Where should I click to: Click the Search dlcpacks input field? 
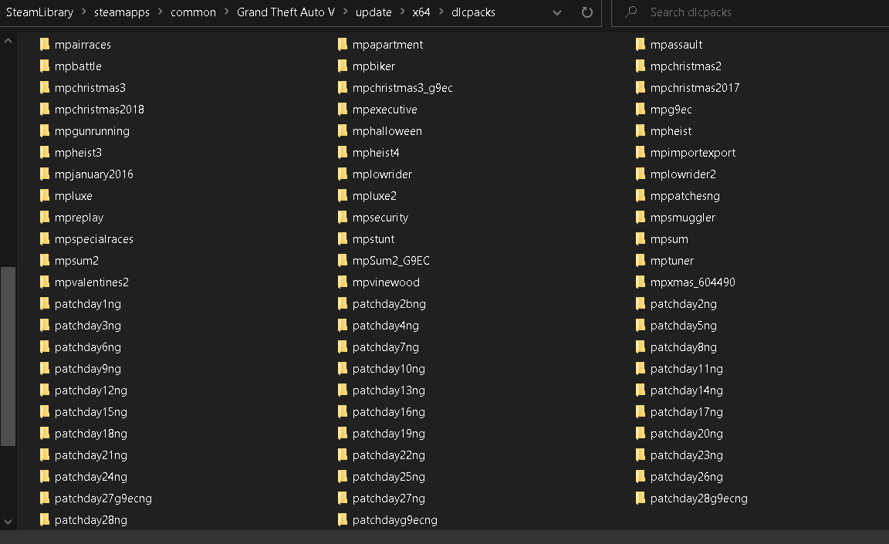point(750,12)
